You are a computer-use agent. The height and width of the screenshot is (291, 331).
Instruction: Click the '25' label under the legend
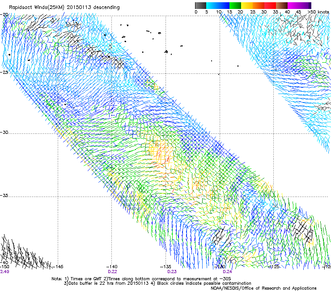point(253,12)
